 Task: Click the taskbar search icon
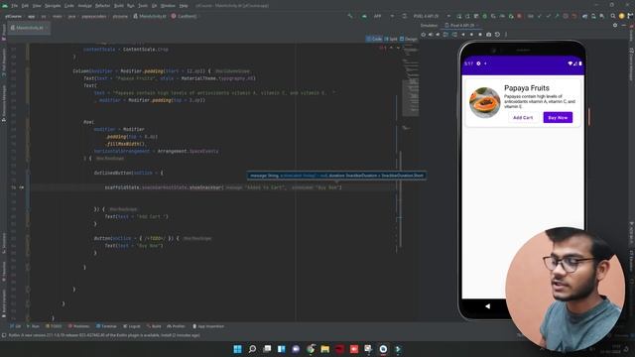(x=252, y=349)
